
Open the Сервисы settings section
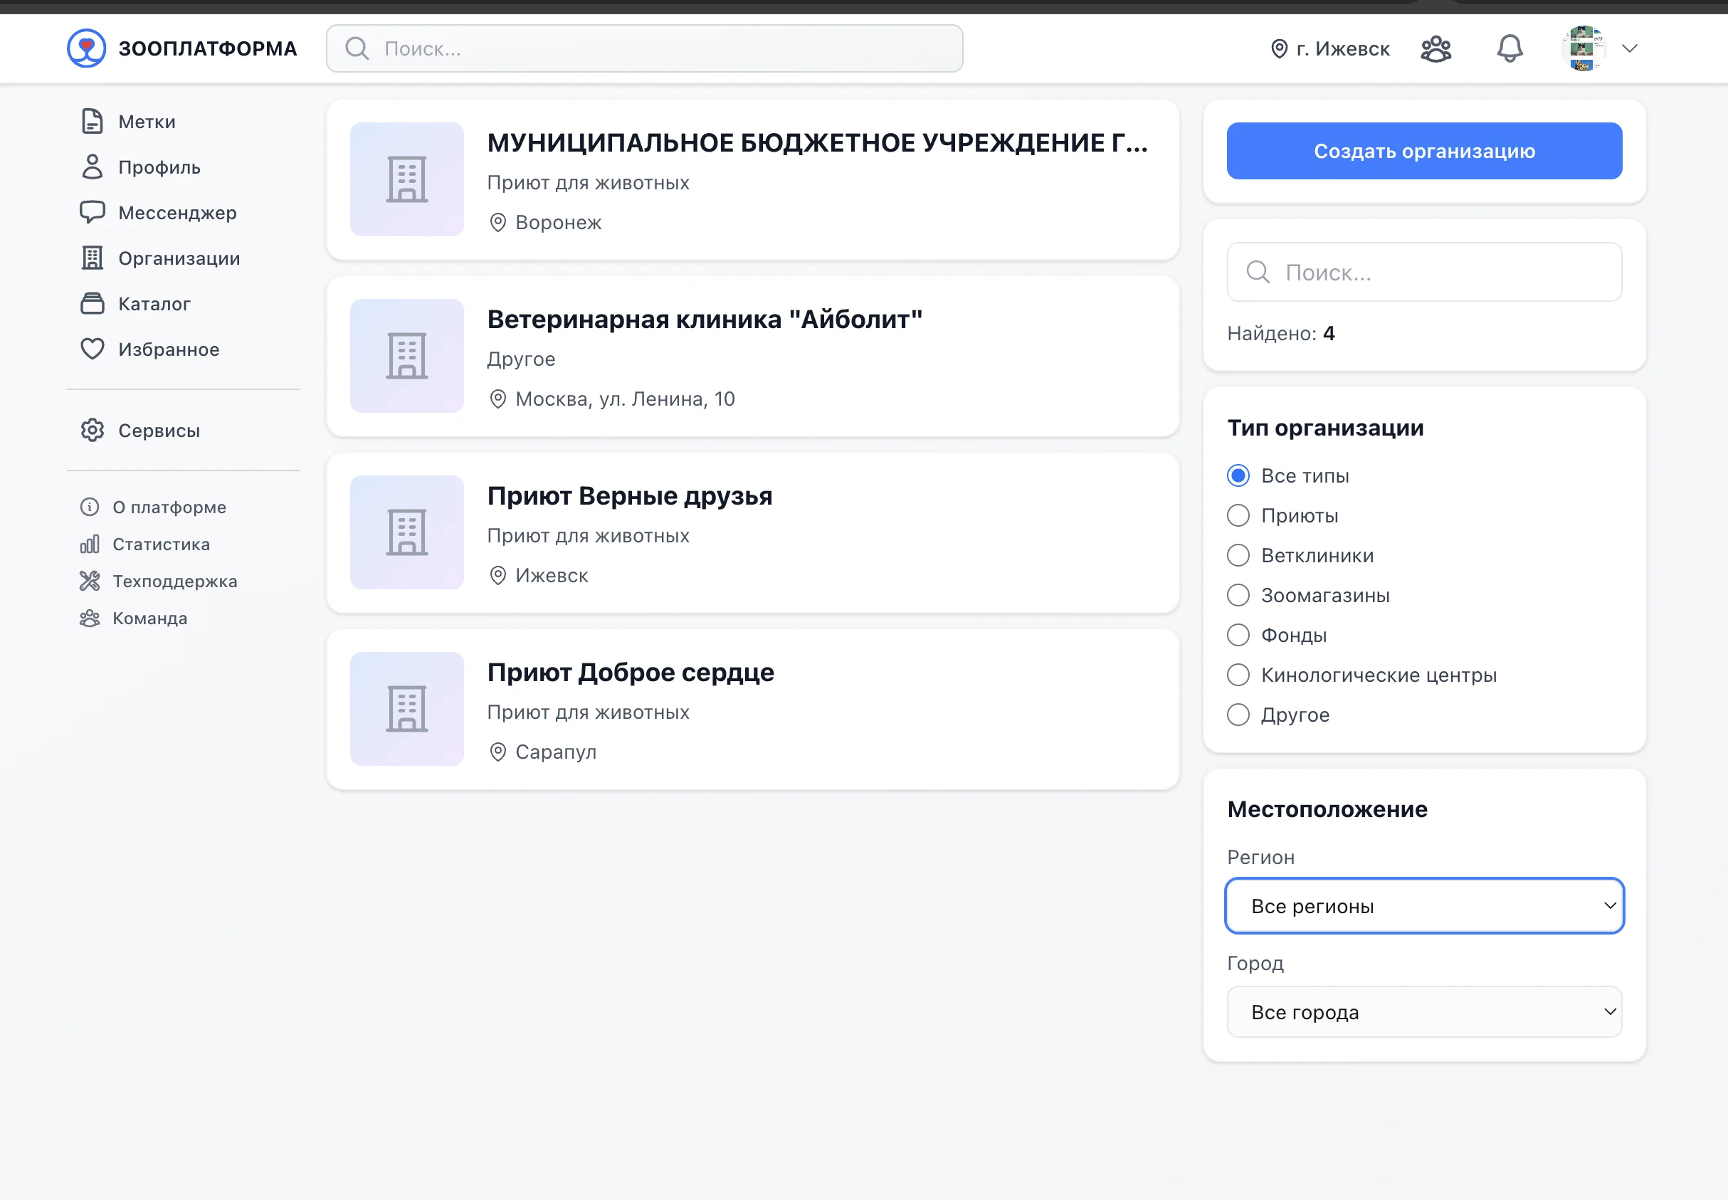pyautogui.click(x=158, y=430)
